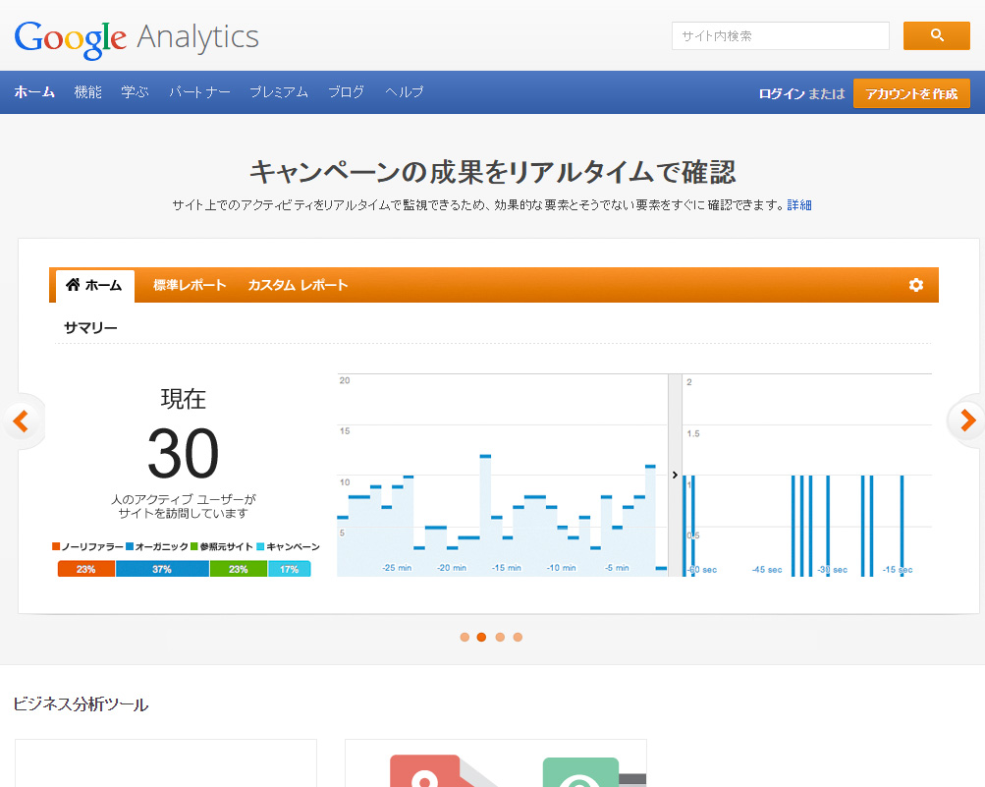Open the プレミアム navigation item
The width and height of the screenshot is (985, 787).
point(279,92)
